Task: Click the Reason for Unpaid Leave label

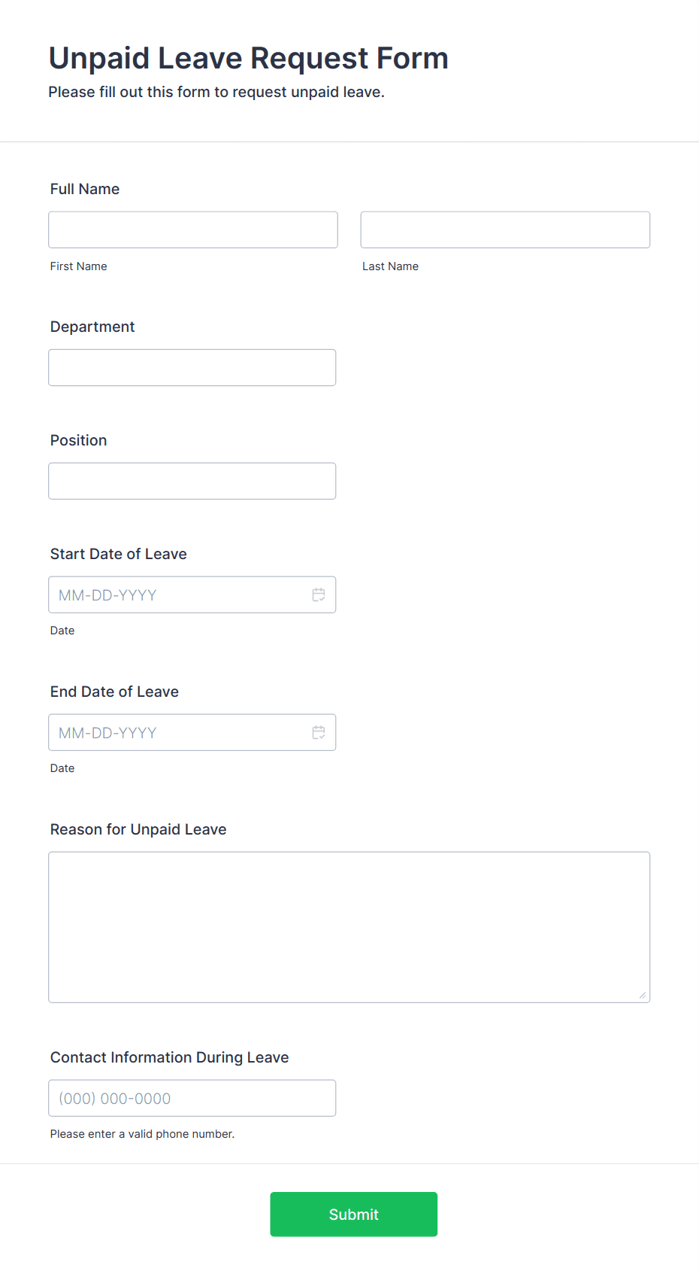Action: (138, 829)
